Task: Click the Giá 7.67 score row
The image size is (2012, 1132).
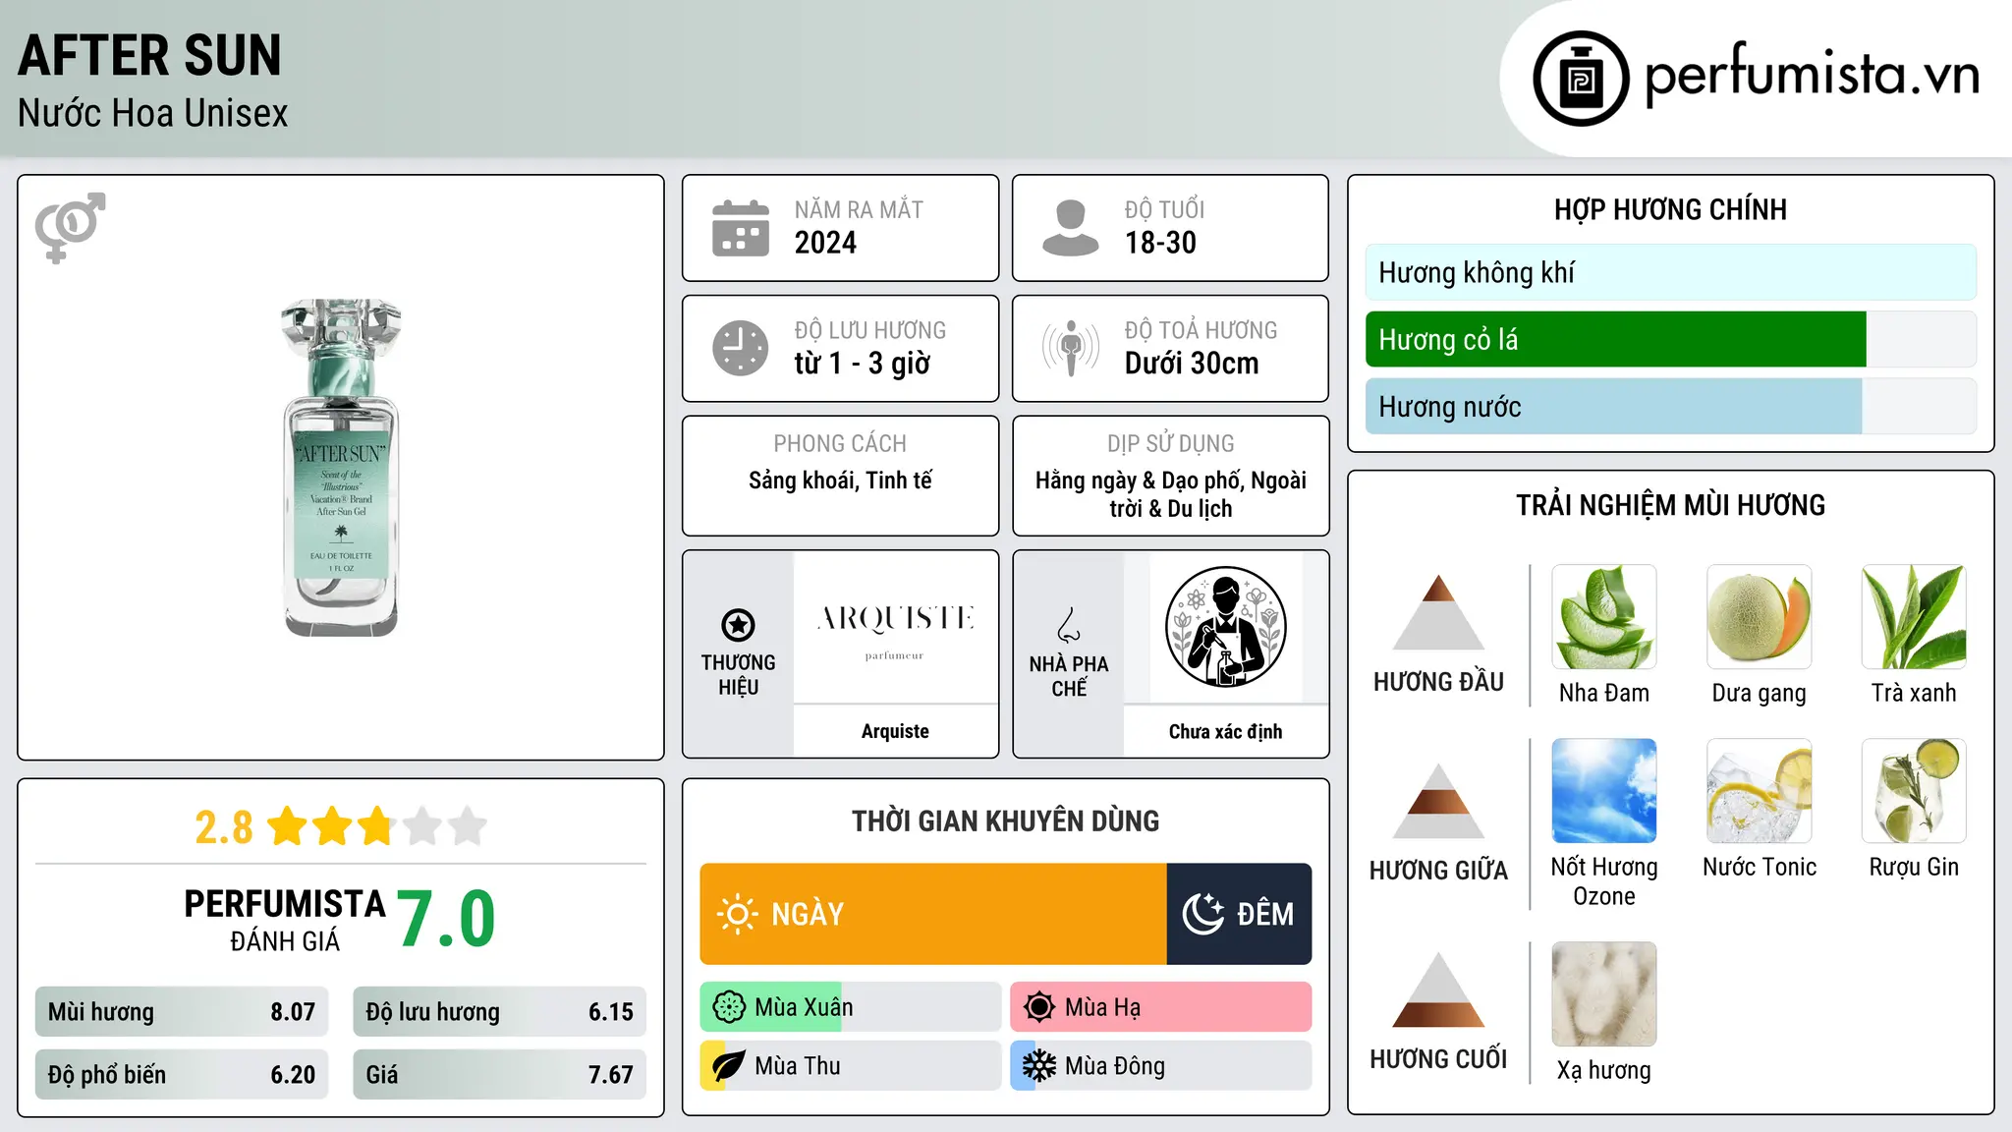Action: coord(499,1075)
